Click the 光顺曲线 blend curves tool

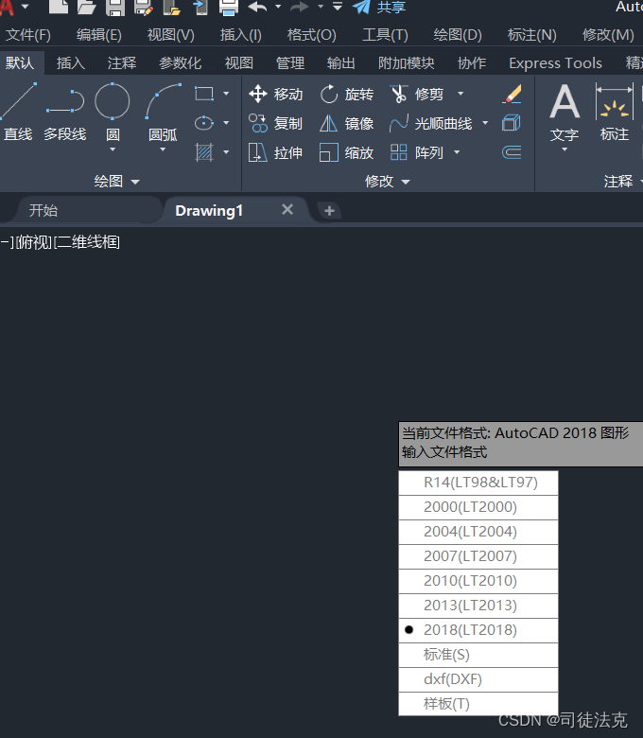pyautogui.click(x=431, y=123)
